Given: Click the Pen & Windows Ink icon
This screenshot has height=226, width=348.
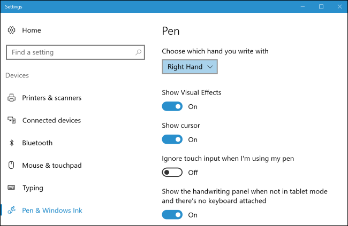Looking at the screenshot, I should [11, 211].
